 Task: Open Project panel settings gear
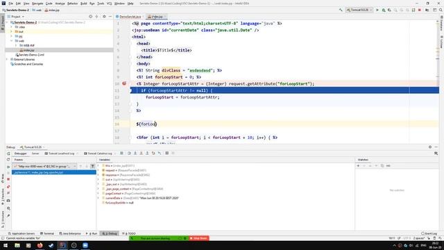(x=104, y=17)
